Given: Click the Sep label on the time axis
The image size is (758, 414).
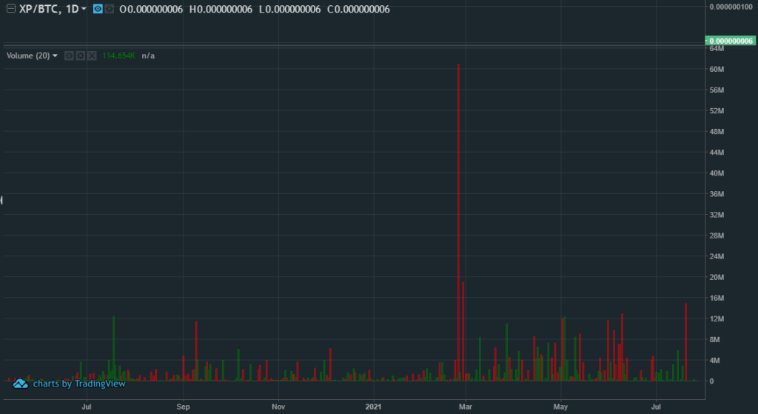Looking at the screenshot, I should click(184, 407).
